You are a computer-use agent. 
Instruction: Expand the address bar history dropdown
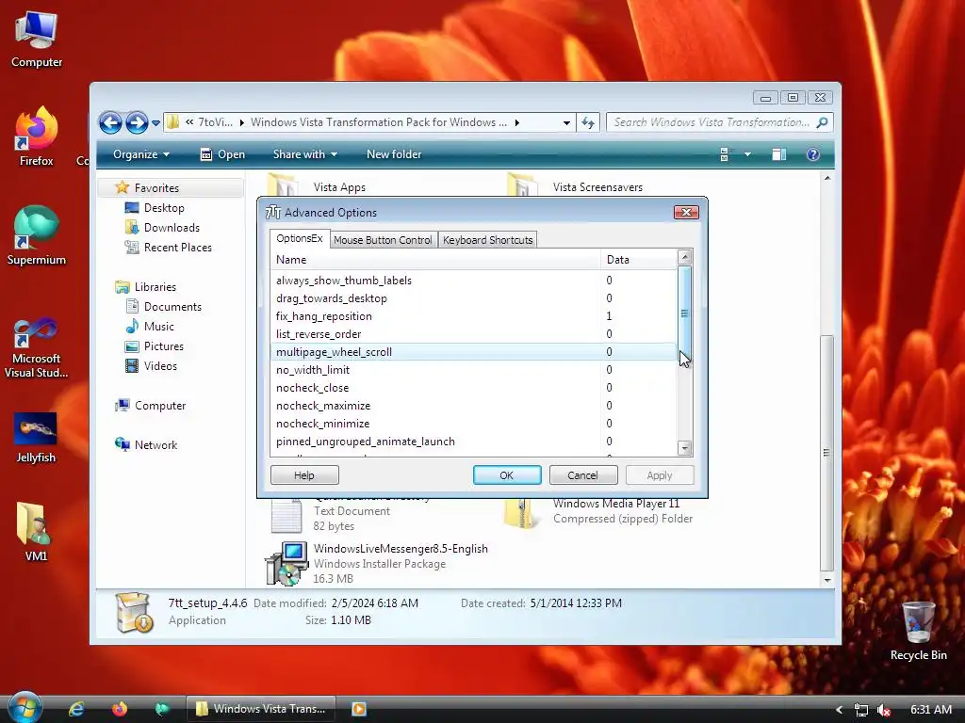[x=566, y=123]
